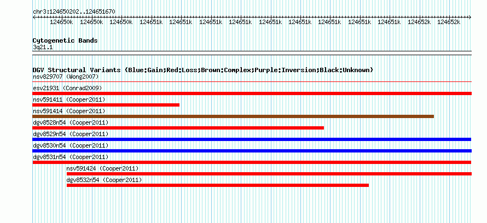Open the esv21931 (Conrad2009) variant label

(67, 88)
